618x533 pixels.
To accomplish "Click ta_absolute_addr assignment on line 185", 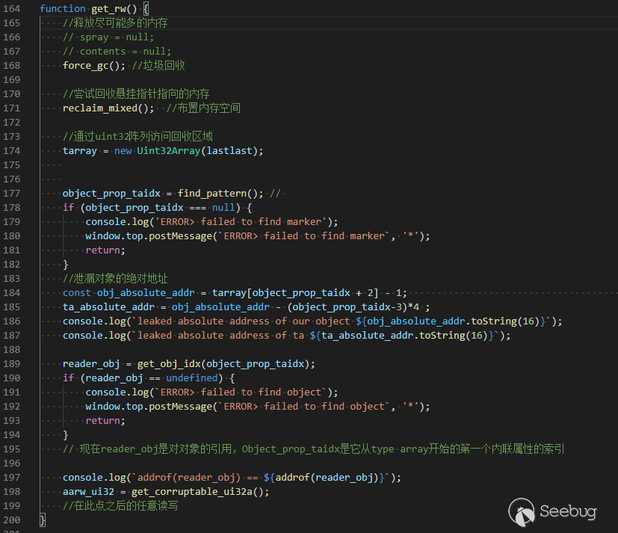I will pyautogui.click(x=108, y=306).
